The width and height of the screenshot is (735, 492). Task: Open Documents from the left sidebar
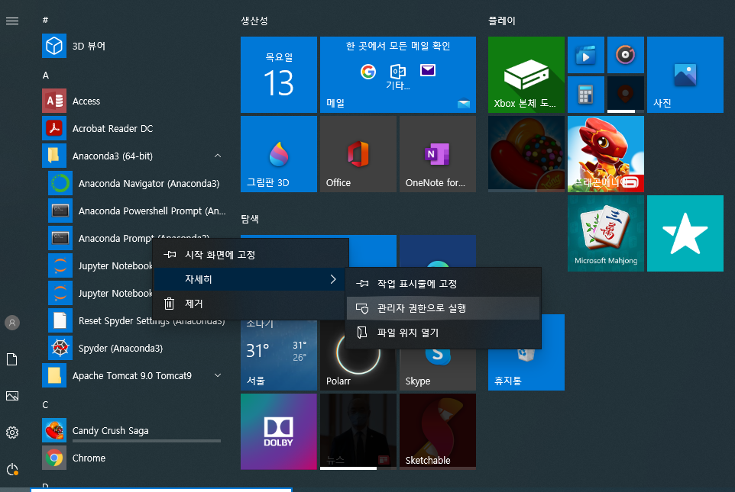12,359
